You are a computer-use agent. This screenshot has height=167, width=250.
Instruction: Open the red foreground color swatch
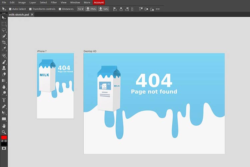4,138
